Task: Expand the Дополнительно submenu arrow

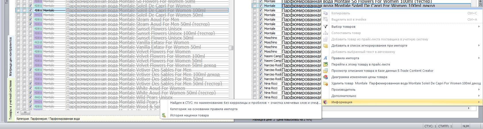Action: 479,96
